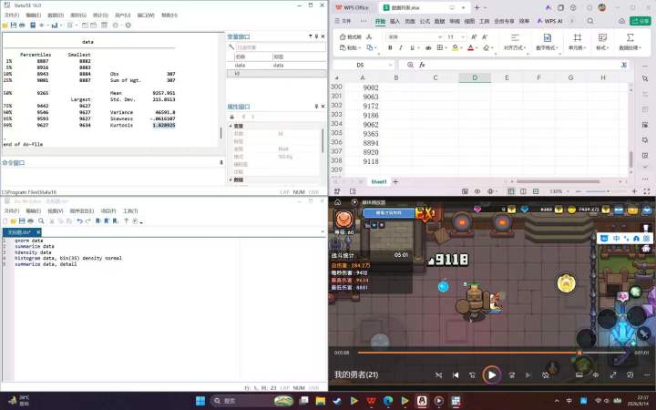
Task: Open the WPS font name dropdown
Action: pyautogui.click(x=440, y=36)
